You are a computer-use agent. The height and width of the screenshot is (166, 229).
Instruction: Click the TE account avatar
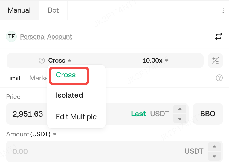point(11,37)
